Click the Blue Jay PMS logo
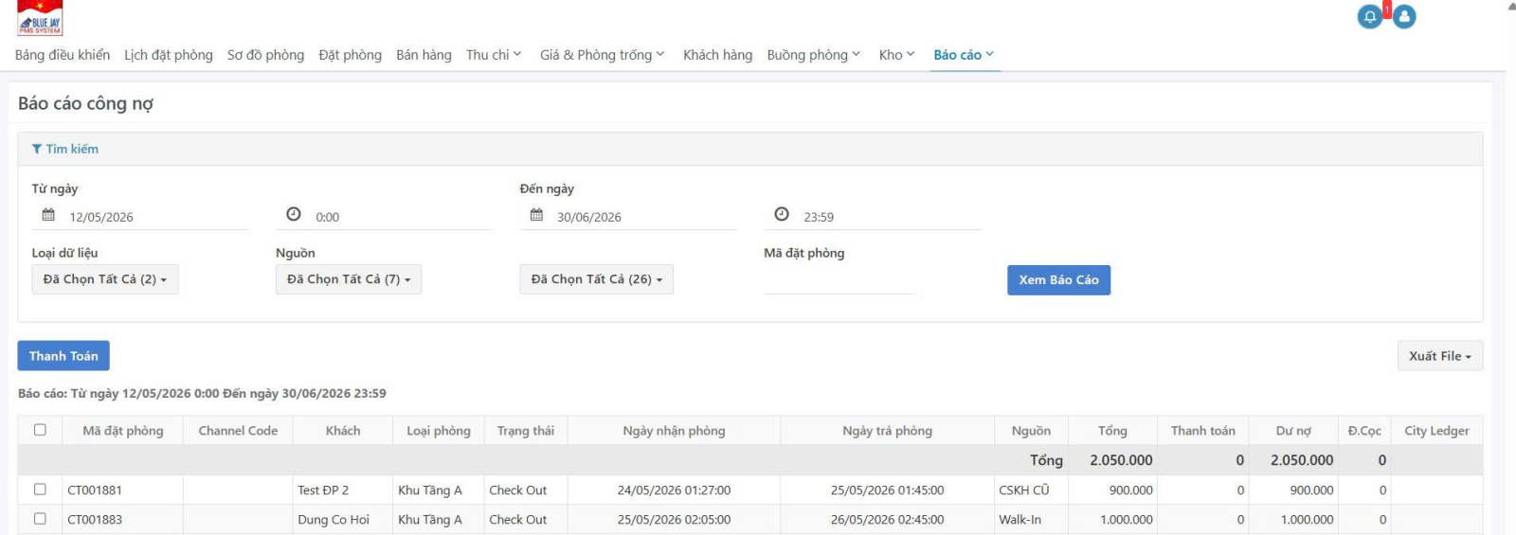Viewport: 1516px width, 535px height. 40,18
